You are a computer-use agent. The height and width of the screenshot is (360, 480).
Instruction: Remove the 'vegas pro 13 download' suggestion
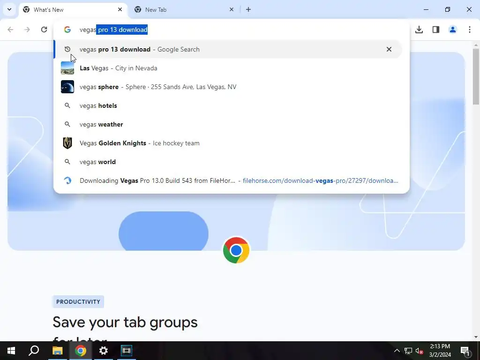(x=389, y=49)
